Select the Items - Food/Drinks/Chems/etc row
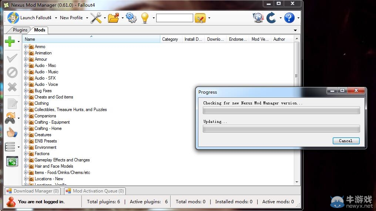The height and width of the screenshot is (211, 376). click(x=62, y=173)
